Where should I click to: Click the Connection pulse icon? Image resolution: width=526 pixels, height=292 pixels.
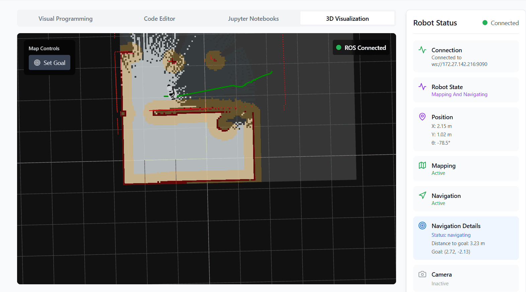coord(423,50)
